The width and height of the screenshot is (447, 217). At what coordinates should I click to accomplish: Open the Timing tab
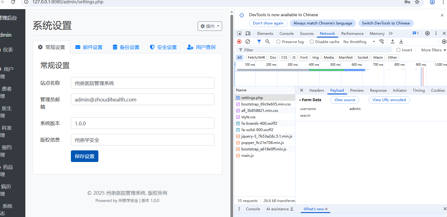(419, 90)
